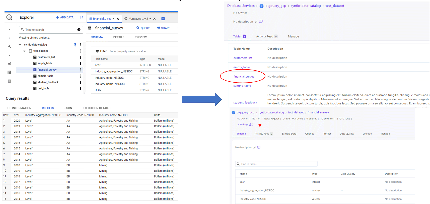Open actions menu for syntio-data-catalog
The image size is (430, 204).
pyautogui.click(x=81, y=45)
